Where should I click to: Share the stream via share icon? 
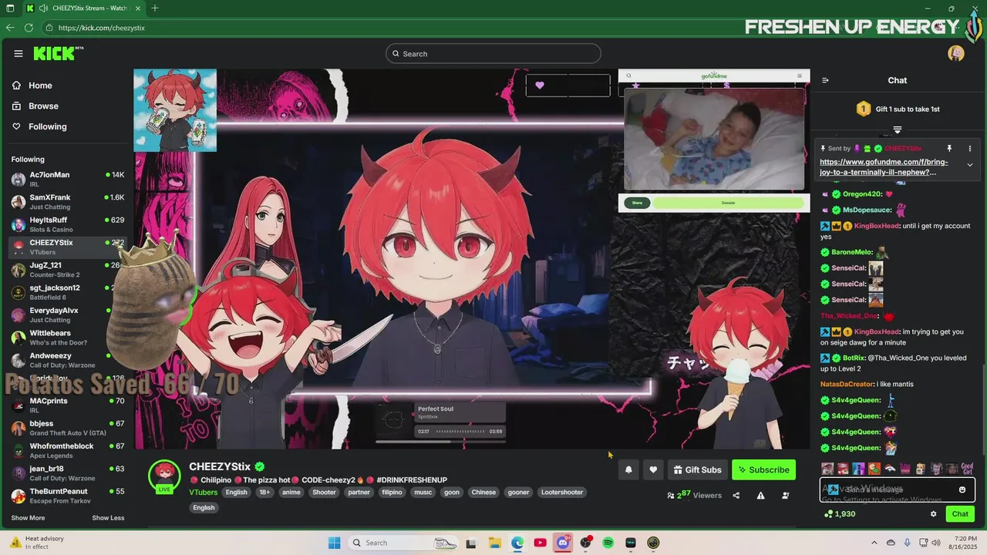coord(736,496)
